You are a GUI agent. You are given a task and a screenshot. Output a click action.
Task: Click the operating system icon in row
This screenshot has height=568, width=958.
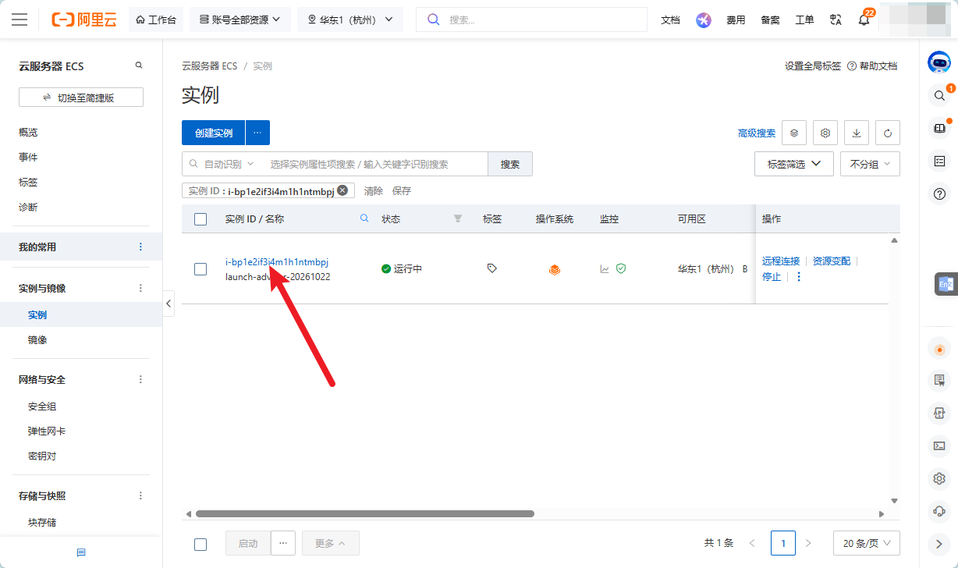(x=555, y=269)
